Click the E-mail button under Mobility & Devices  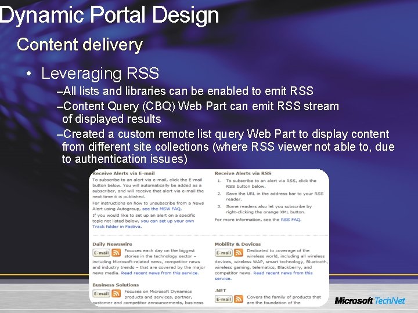tap(224, 253)
